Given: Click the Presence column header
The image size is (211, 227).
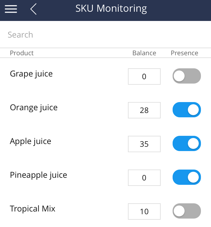Looking at the screenshot, I should click(x=185, y=53).
